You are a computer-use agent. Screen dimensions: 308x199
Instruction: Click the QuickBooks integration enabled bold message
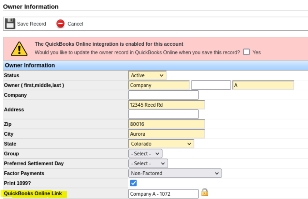tap(109, 44)
